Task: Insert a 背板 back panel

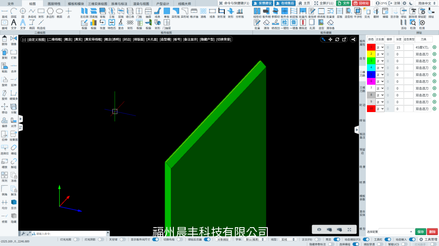Action: click(102, 13)
